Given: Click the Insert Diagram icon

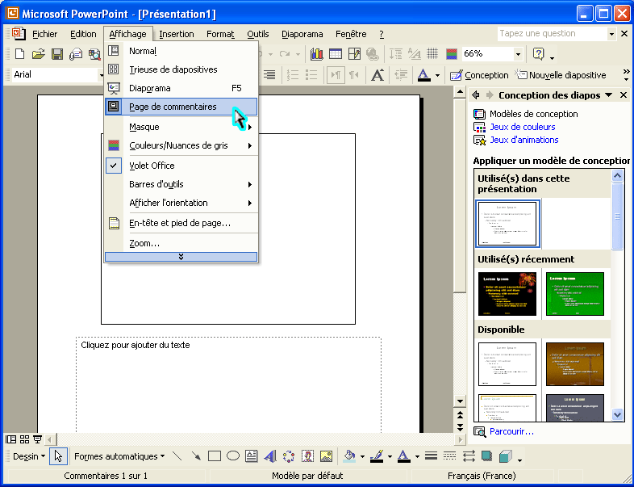Looking at the screenshot, I should coord(289,456).
